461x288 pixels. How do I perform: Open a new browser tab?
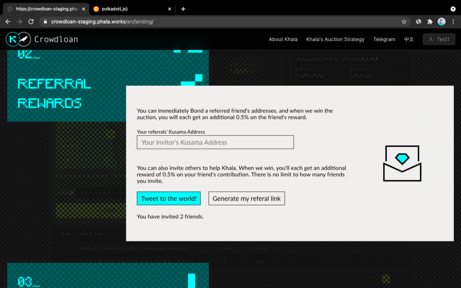click(183, 9)
